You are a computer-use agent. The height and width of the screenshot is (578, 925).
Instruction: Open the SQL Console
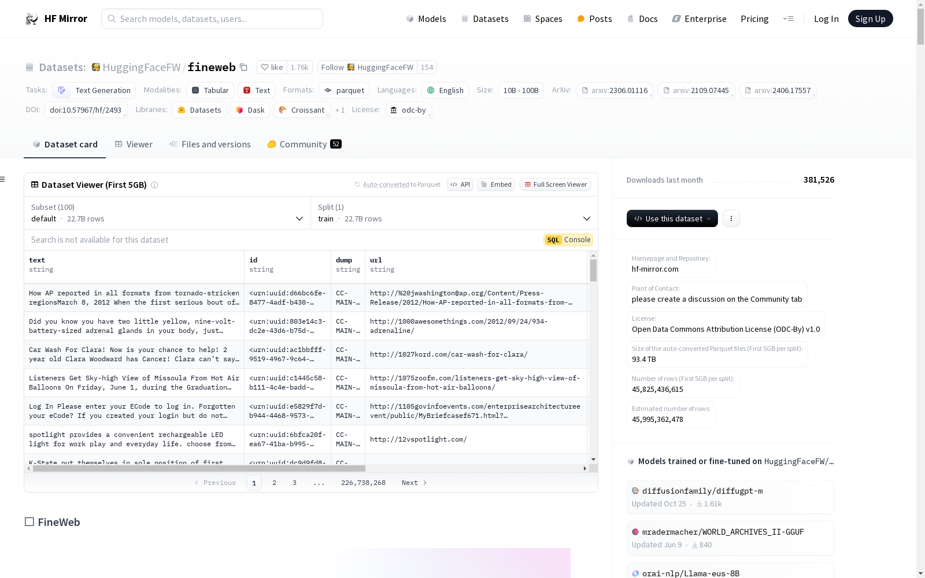(568, 240)
